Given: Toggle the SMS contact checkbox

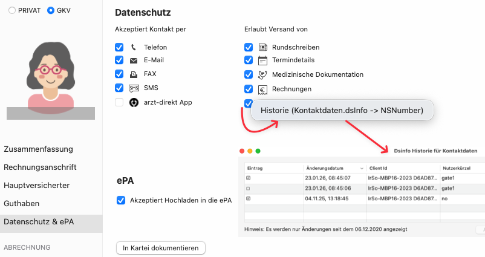Looking at the screenshot, I should (119, 88).
